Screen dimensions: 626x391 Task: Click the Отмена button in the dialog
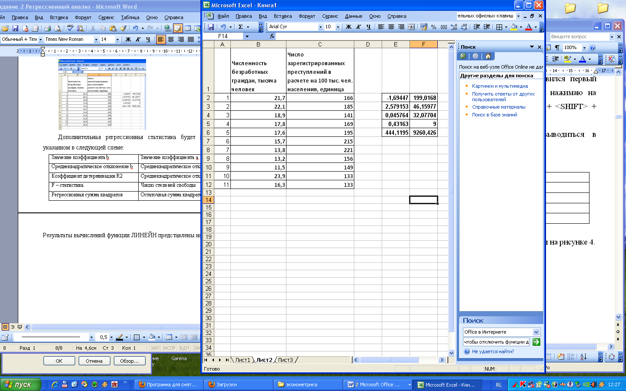pos(94,361)
